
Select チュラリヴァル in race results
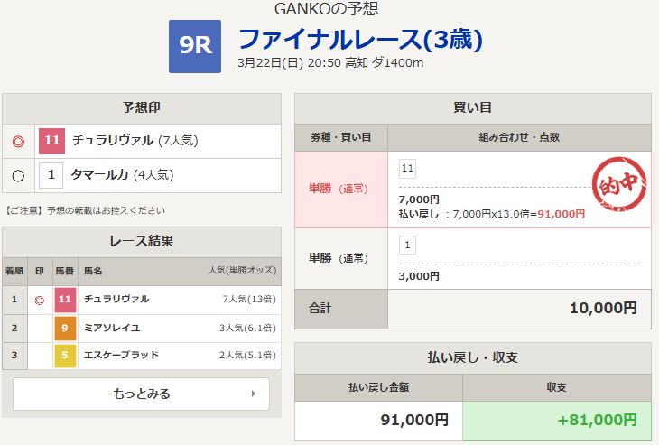point(116,299)
